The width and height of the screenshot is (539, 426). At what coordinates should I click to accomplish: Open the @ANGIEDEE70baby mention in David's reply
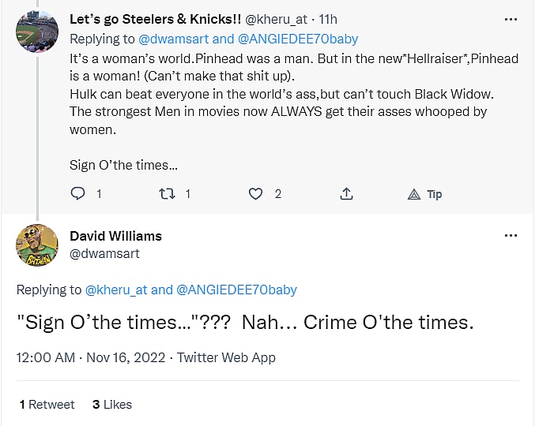[x=236, y=290]
